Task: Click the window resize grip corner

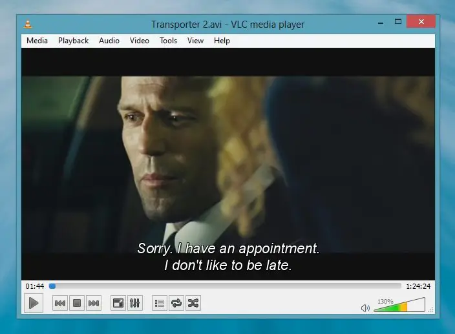Action: (431, 309)
